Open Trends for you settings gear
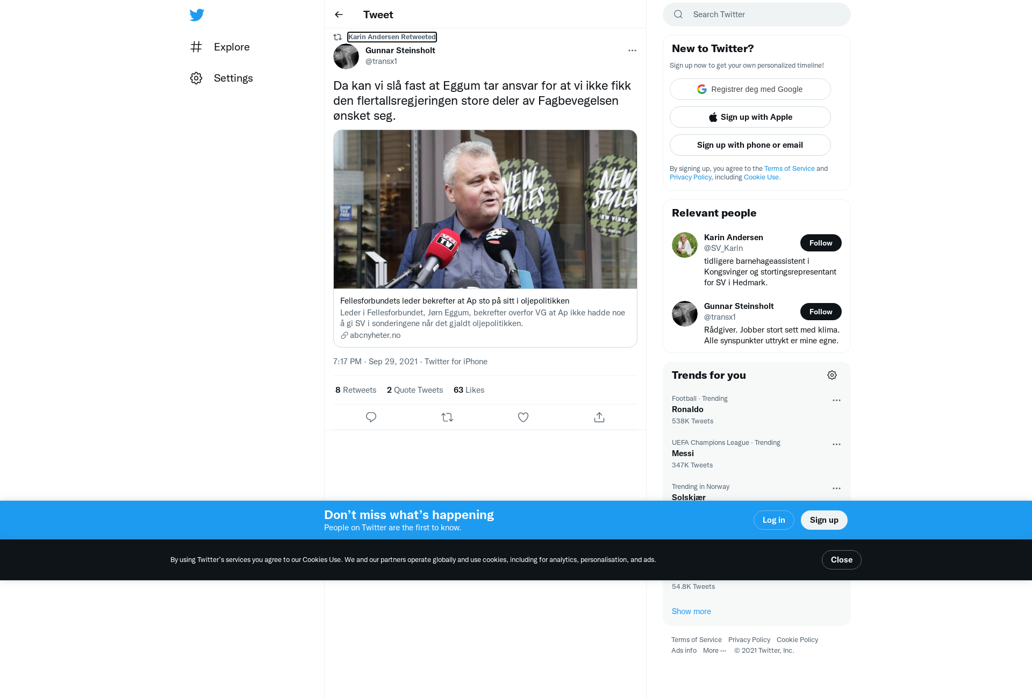Viewport: 1032px width, 699px height. click(x=832, y=375)
